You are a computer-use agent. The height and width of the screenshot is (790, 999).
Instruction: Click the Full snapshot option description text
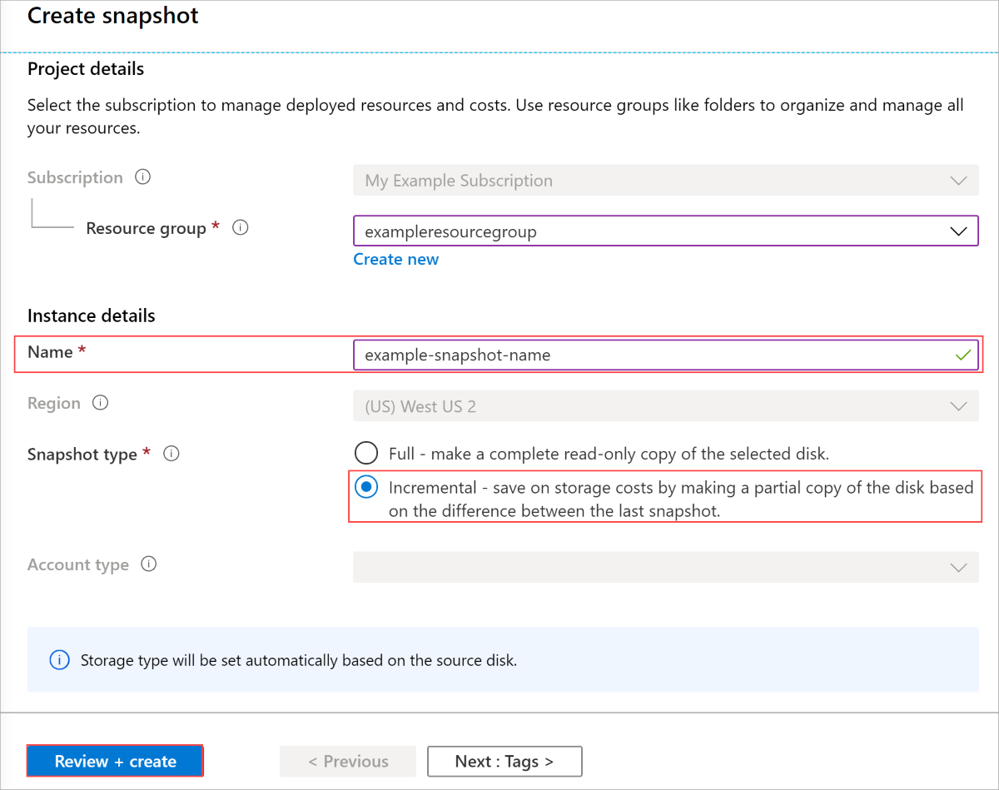(x=609, y=454)
